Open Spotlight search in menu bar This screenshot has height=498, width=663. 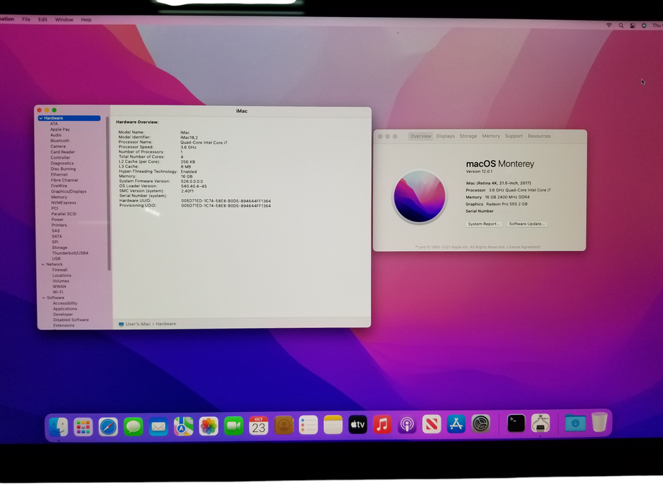click(x=621, y=26)
